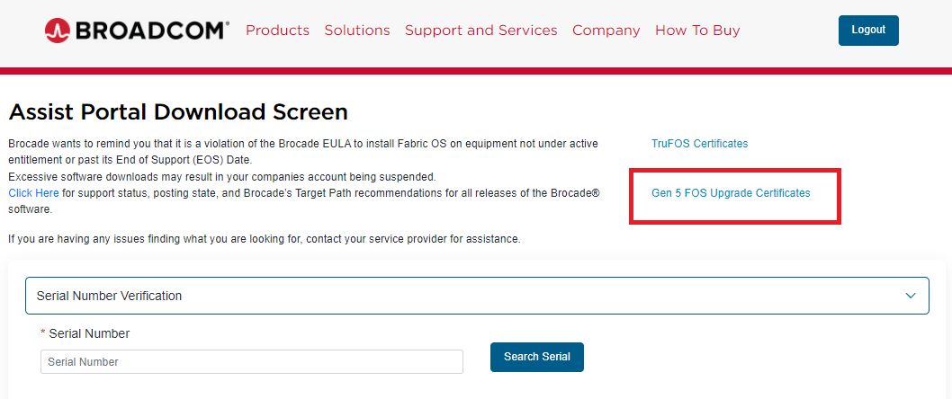Screen dimensions: 952x399
Task: Click the red required asterisk marker
Action: [43, 333]
